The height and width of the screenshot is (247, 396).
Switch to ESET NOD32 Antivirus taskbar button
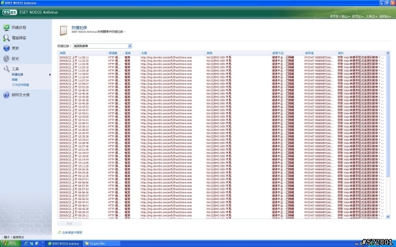tap(64, 243)
